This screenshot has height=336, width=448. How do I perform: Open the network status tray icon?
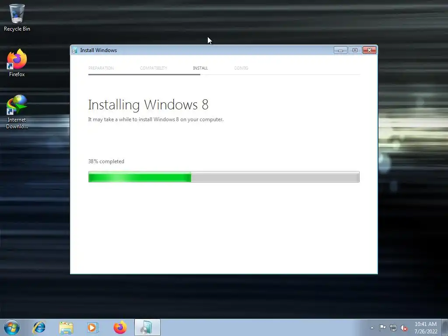pyautogui.click(x=393, y=328)
